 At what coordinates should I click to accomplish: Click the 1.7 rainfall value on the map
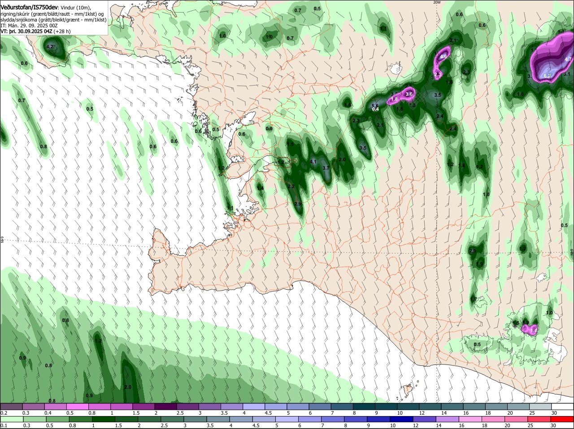(x=474, y=299)
